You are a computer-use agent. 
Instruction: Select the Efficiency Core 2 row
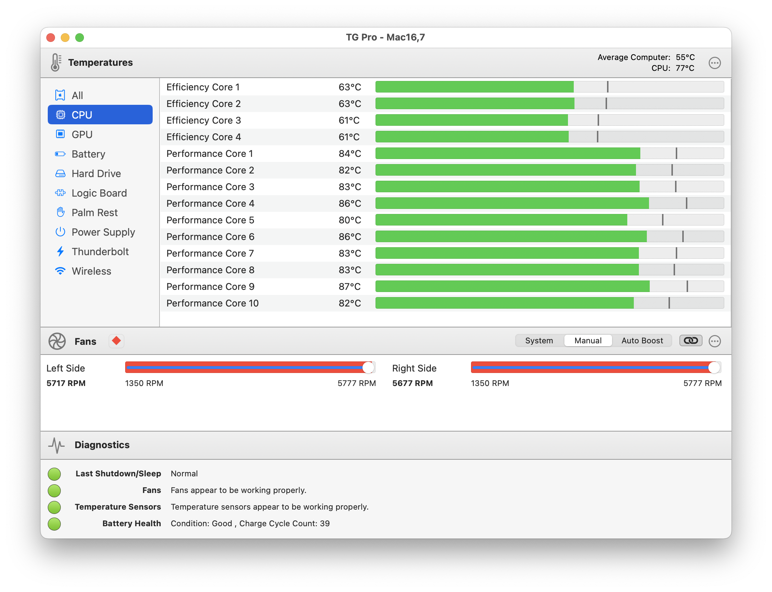click(x=445, y=104)
